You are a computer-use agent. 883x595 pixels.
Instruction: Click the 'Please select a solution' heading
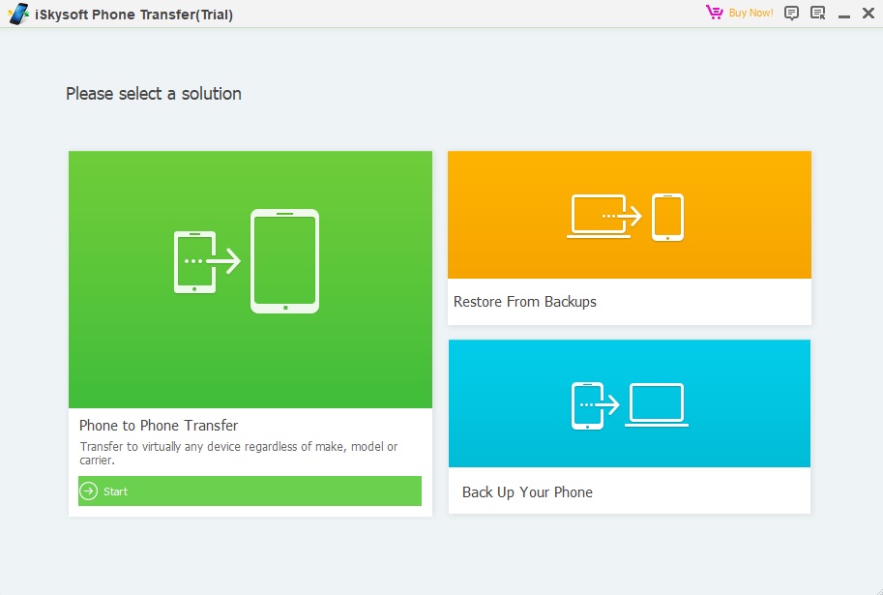[154, 94]
